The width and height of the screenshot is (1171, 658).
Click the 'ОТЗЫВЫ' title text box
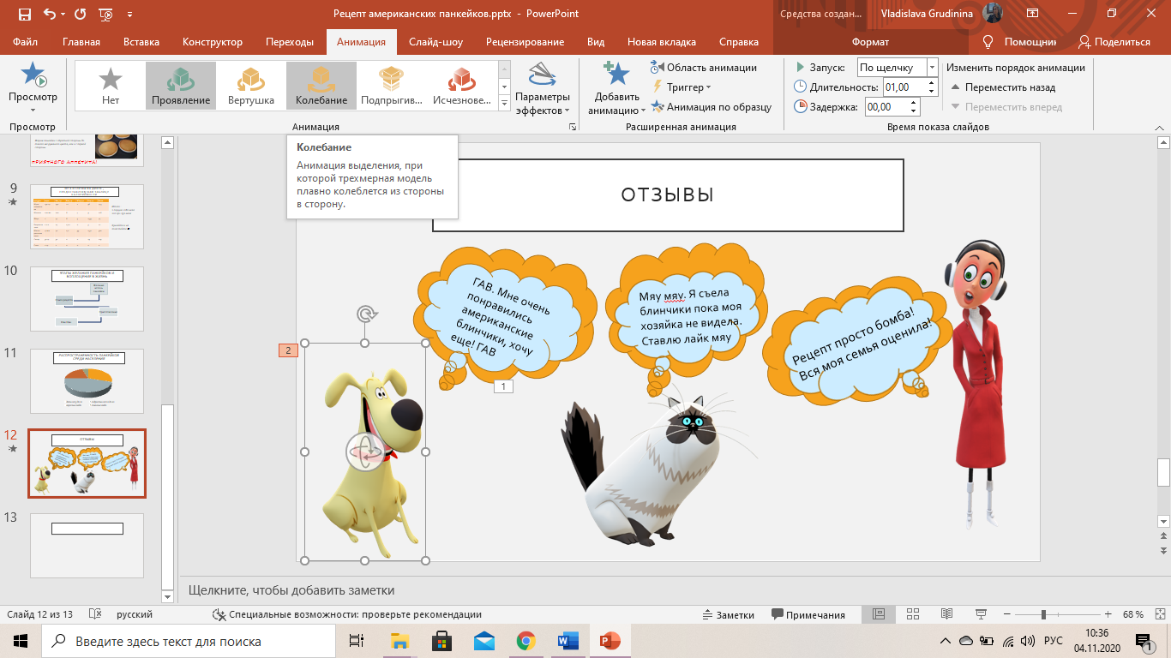(668, 195)
